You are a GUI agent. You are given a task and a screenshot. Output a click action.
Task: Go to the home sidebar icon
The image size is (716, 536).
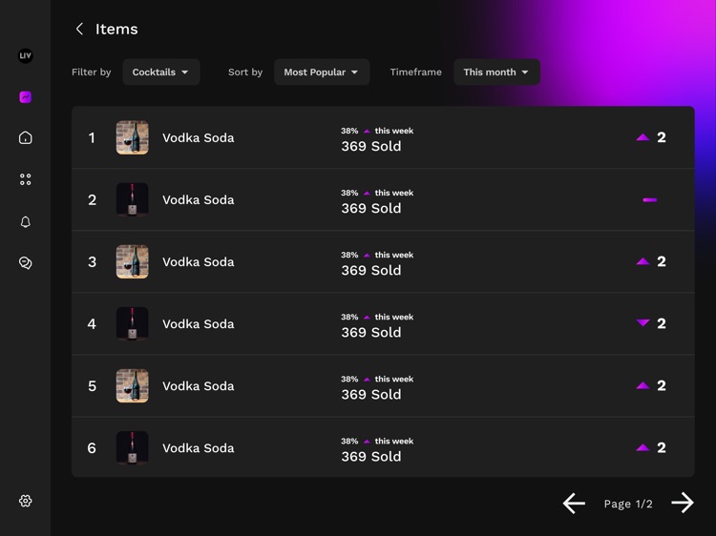point(26,137)
